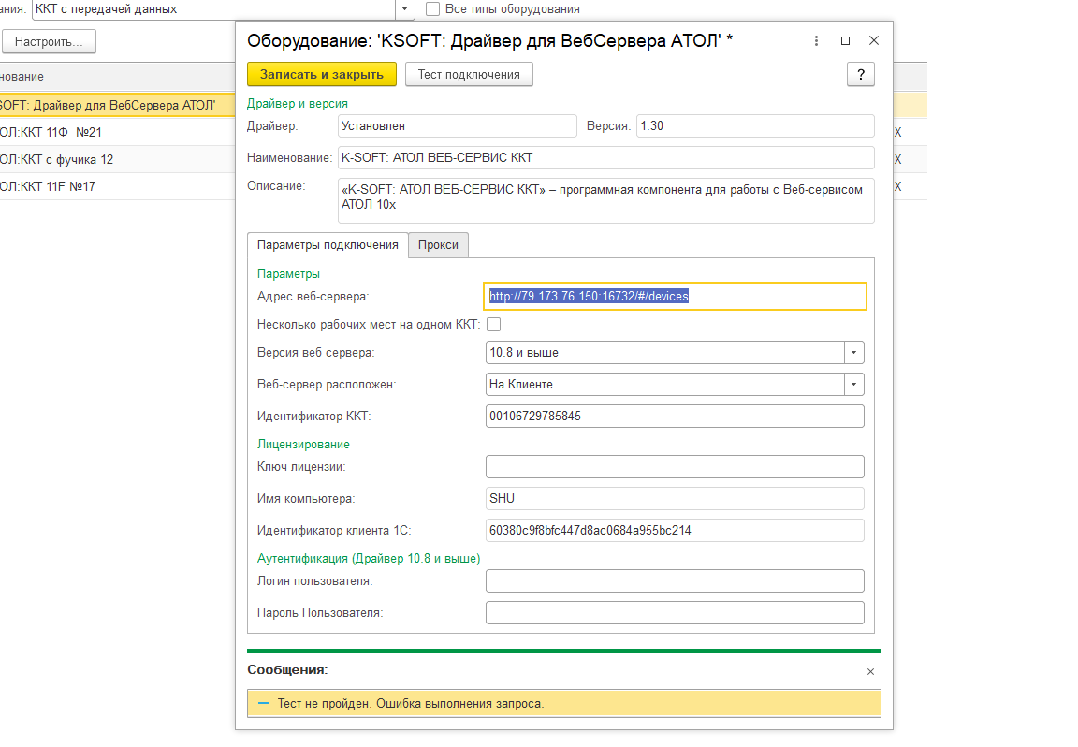The width and height of the screenshot is (1078, 747).
Task: Close the equipment dialog window
Action: (874, 40)
